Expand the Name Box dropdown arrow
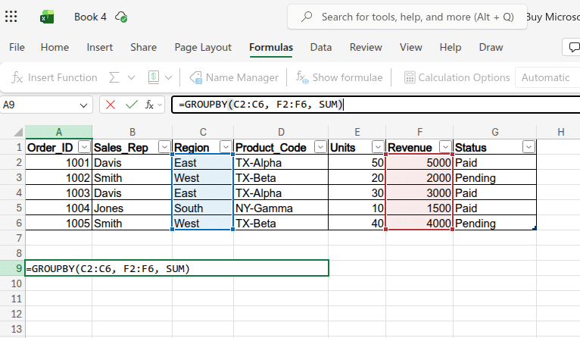The height and width of the screenshot is (338, 580). pos(83,105)
